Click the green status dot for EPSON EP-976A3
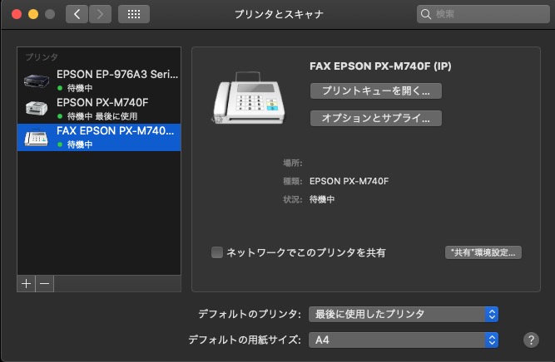Screen dimensions: 555x362 coord(60,88)
